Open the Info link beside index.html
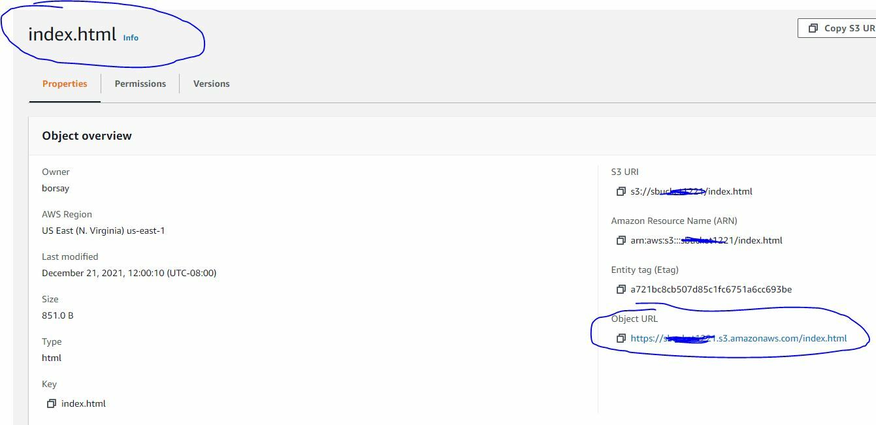Viewport: 876px width, 425px height. coord(131,38)
